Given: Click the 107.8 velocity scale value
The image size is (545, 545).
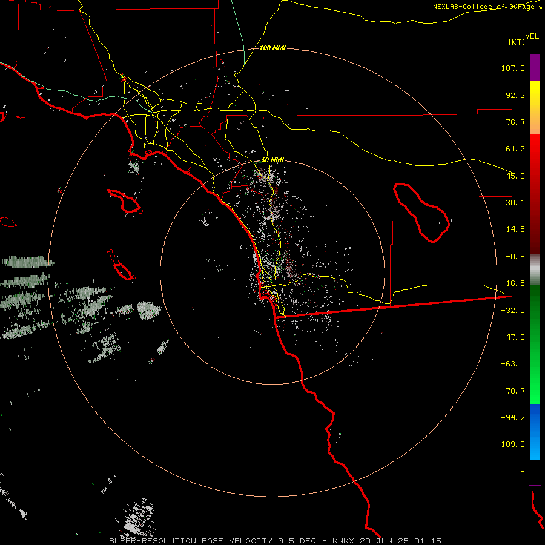Looking at the screenshot, I should click(x=513, y=68).
